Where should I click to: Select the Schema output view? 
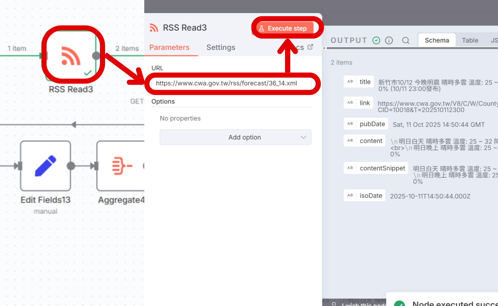click(x=437, y=41)
